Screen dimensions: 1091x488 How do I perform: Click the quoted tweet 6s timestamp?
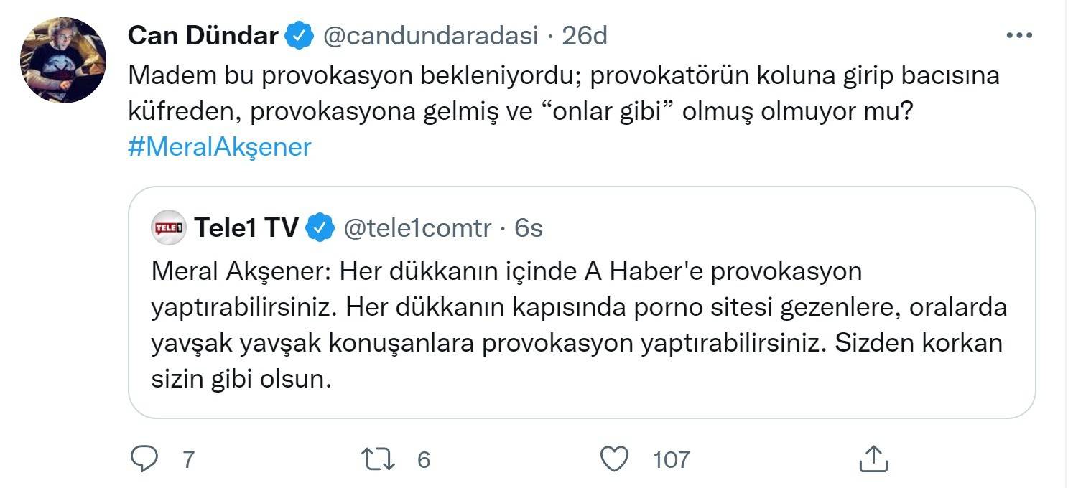click(x=529, y=228)
